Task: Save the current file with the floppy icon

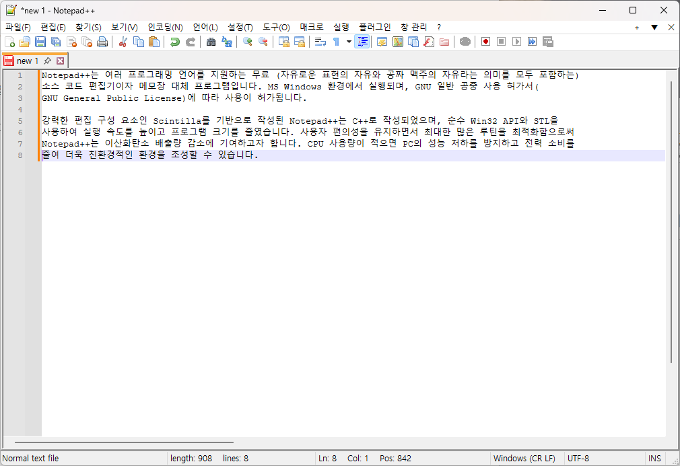Action: (x=40, y=42)
